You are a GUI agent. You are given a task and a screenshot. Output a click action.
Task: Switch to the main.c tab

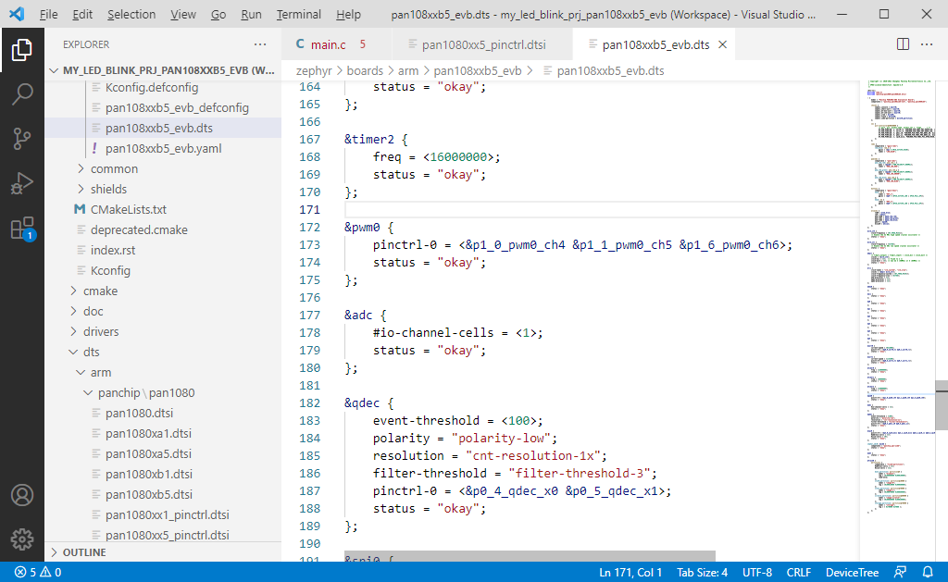(x=336, y=44)
